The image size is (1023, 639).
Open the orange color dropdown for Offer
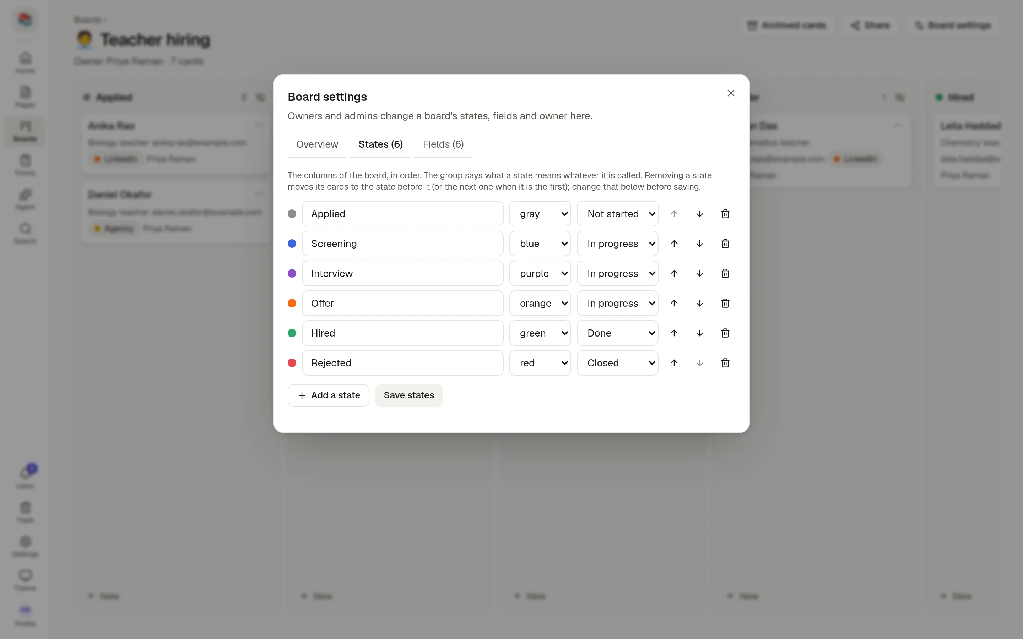coord(540,304)
